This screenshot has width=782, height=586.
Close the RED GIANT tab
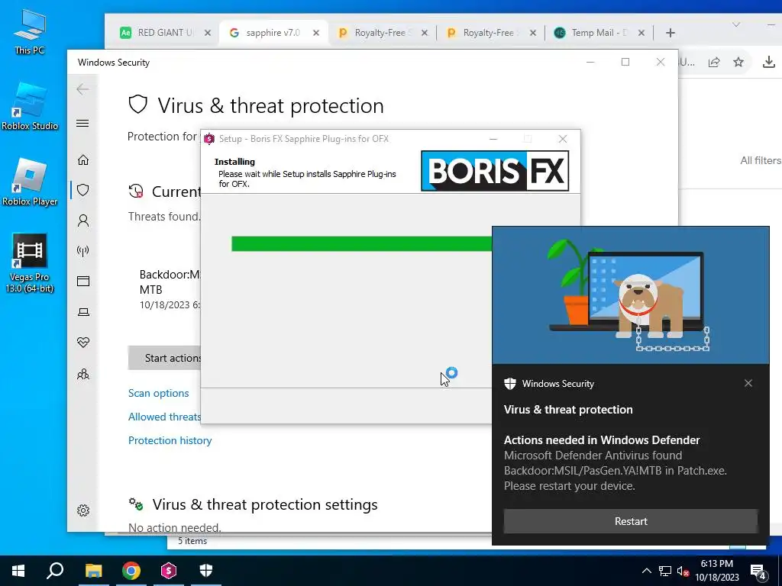coord(208,33)
